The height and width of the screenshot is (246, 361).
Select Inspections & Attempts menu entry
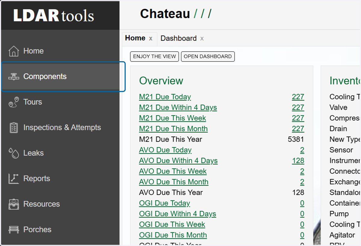point(60,128)
